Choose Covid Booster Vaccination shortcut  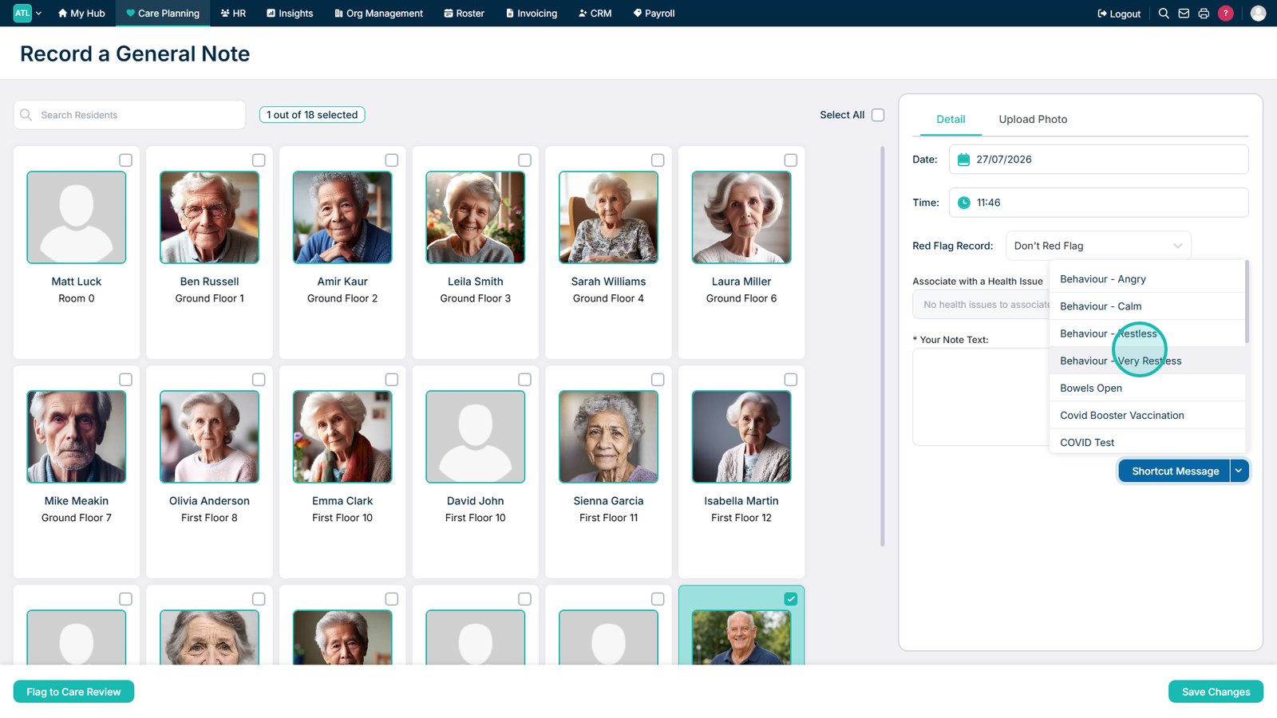click(x=1147, y=415)
